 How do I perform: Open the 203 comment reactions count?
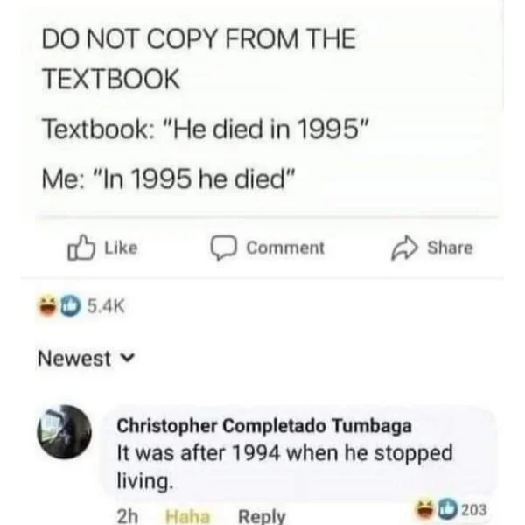[474, 510]
